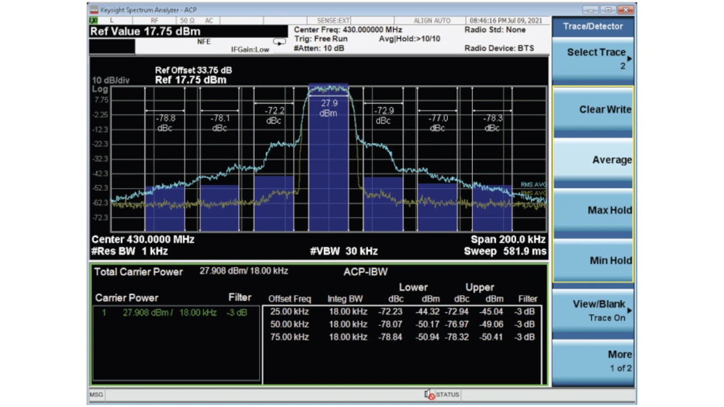
Task: Click the continuous sweep loop icon
Action: pyautogui.click(x=279, y=42)
